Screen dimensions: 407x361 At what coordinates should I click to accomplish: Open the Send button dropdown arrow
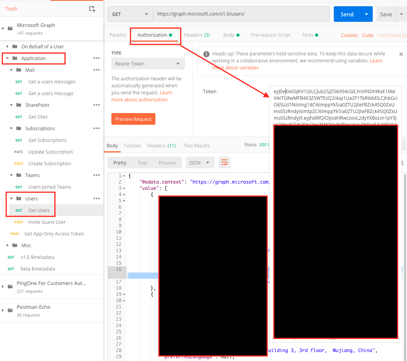pyautogui.click(x=366, y=14)
